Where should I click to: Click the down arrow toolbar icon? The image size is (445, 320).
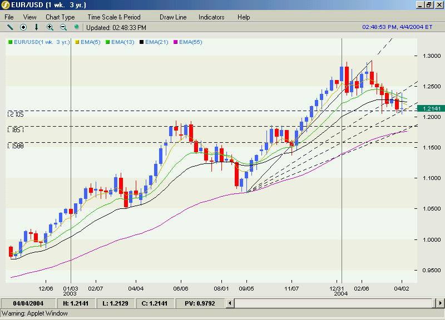coord(36,27)
